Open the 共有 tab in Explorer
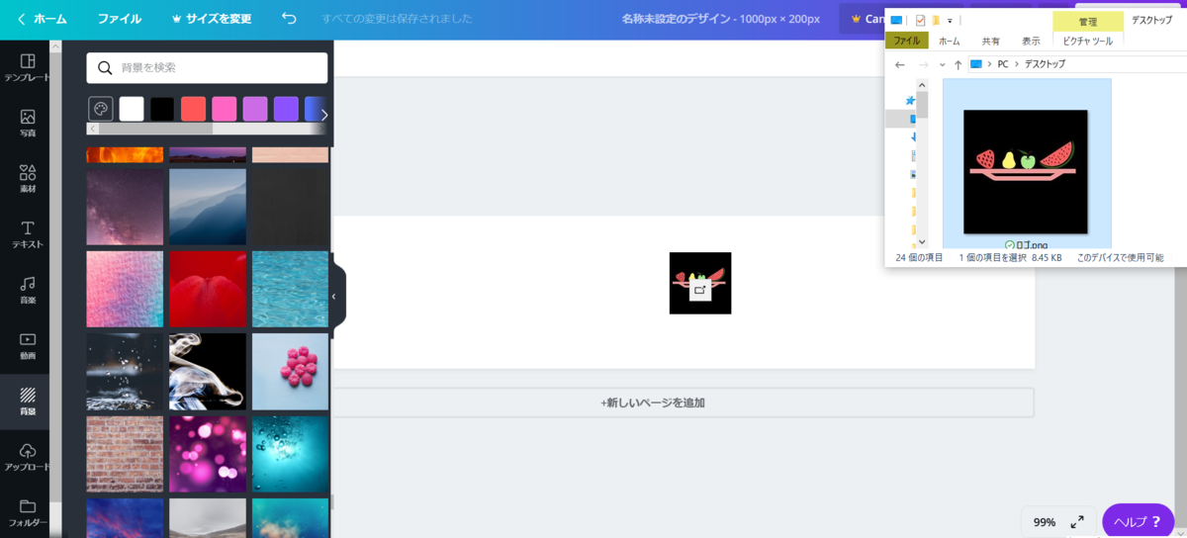The width and height of the screenshot is (1187, 538). click(990, 41)
